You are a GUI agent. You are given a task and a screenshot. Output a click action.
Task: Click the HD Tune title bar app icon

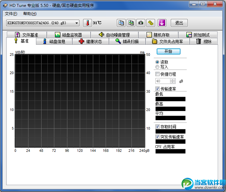tap(5, 6)
